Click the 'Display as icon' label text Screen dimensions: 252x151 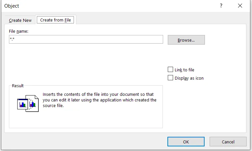[189, 78]
